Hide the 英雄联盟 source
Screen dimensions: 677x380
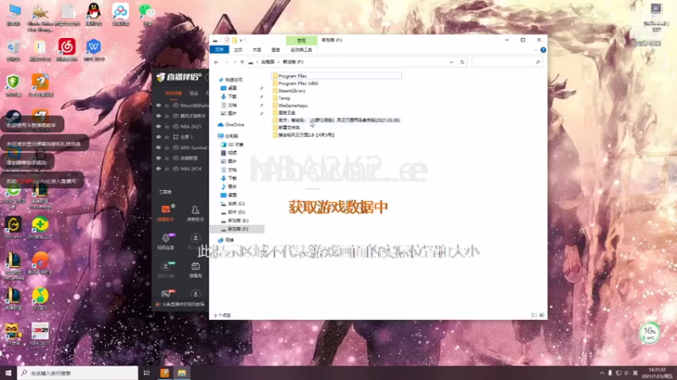158,158
